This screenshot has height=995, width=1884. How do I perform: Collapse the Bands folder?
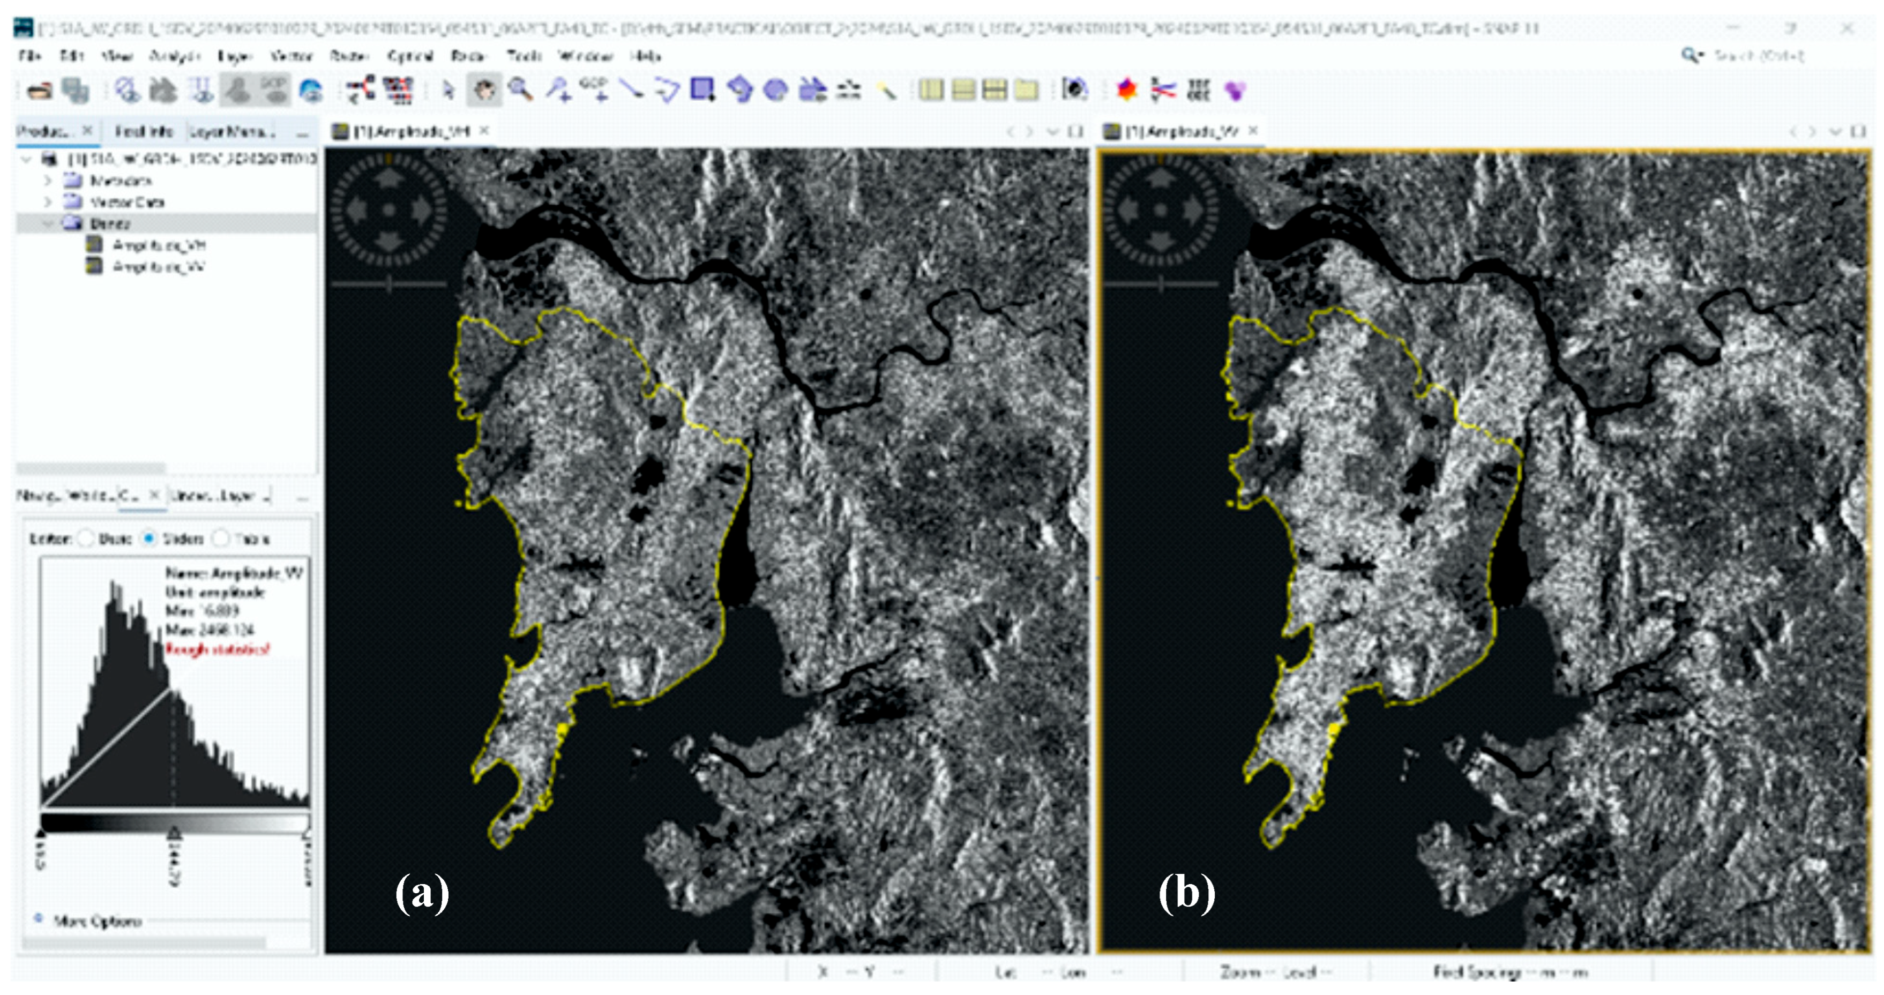pos(48,223)
